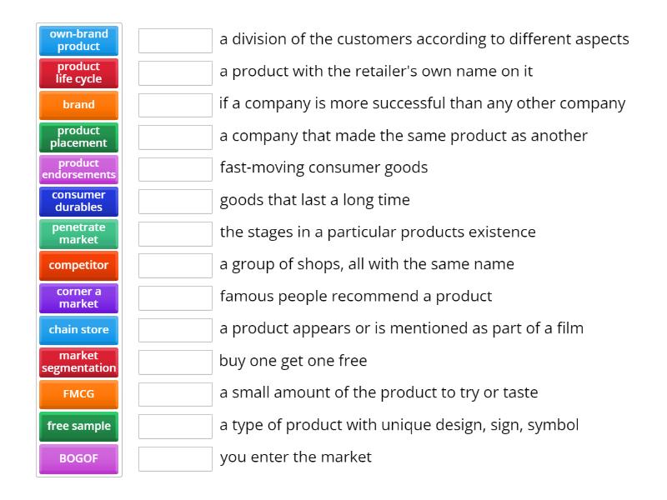
Task: Click the answer box beside 'fast-moving consumer goods'
Action: pos(175,167)
